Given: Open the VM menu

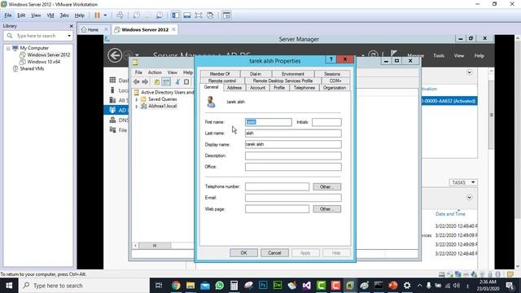Looking at the screenshot, I should coord(50,15).
